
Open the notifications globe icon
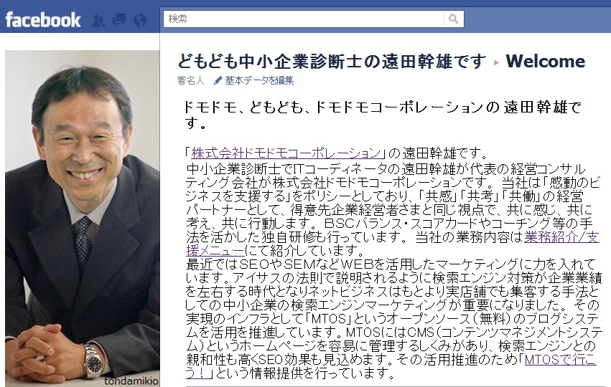[x=140, y=20]
